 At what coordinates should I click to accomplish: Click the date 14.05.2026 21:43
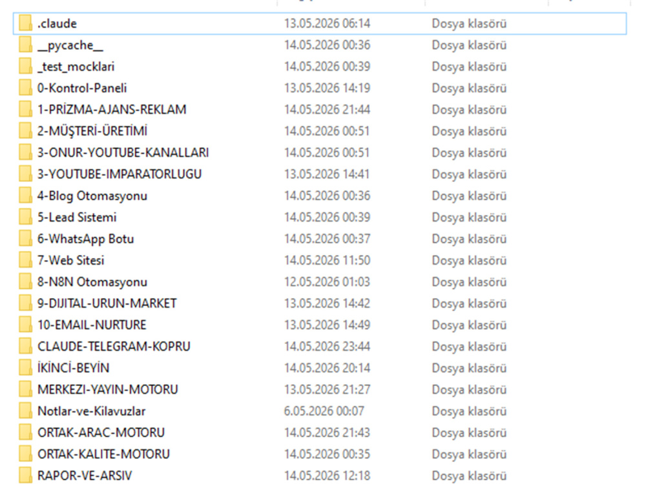coord(327,432)
